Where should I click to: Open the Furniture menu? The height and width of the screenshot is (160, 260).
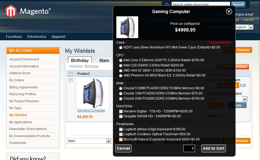(14, 36)
